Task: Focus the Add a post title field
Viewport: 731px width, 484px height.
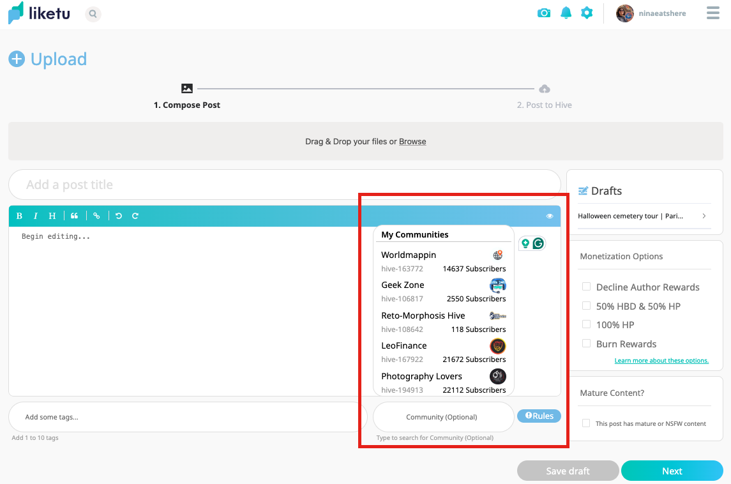Action: coord(284,185)
